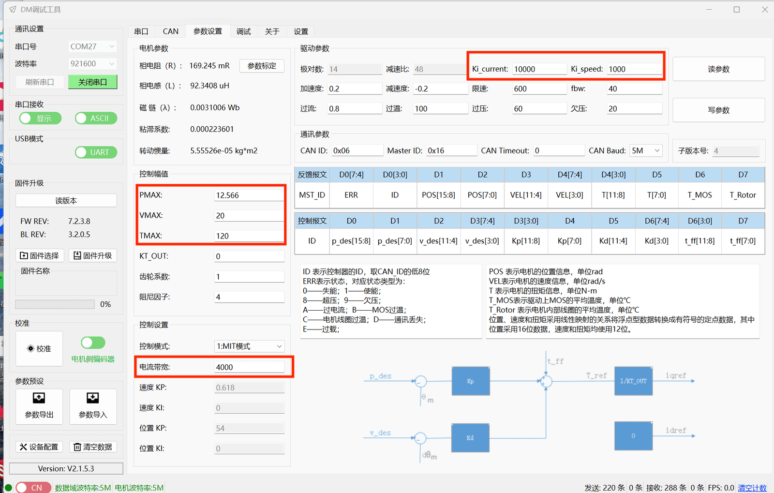Click the CAN ID 0x06 field
The width and height of the screenshot is (774, 493).
[357, 150]
